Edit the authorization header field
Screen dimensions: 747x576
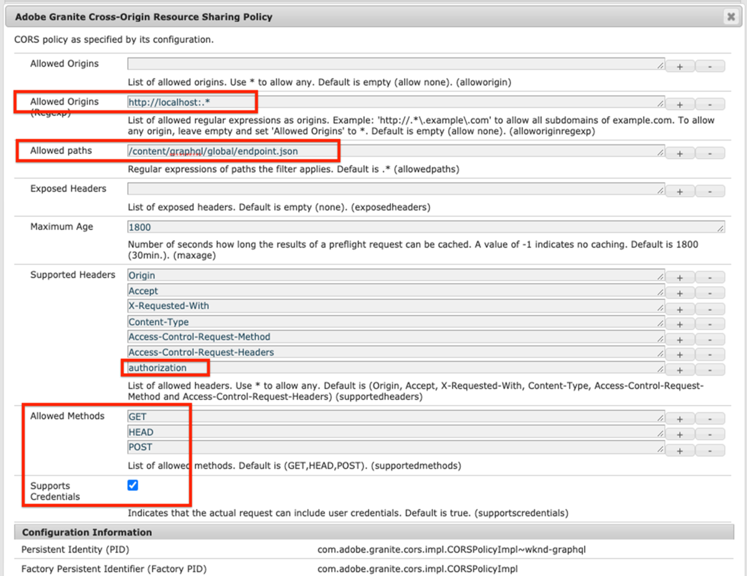396,368
